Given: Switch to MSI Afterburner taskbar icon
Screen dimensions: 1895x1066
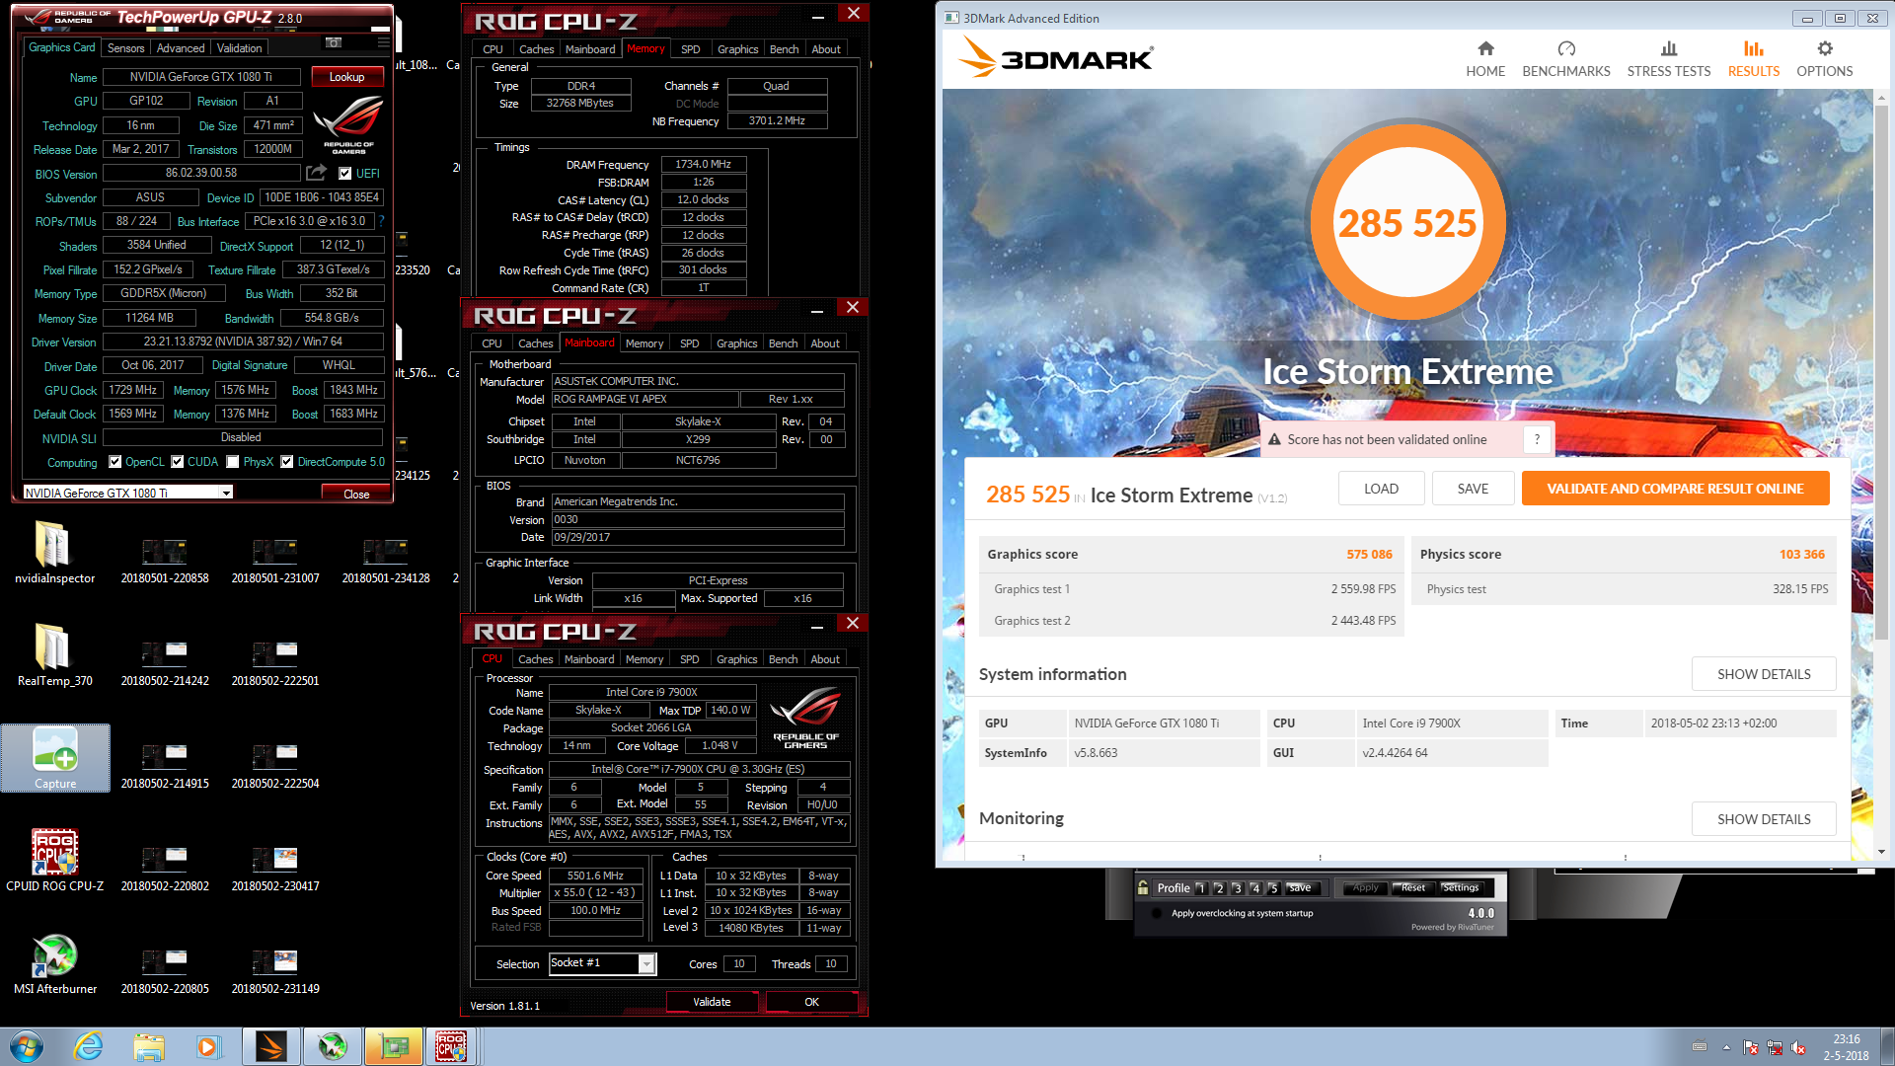Looking at the screenshot, I should click(x=332, y=1046).
